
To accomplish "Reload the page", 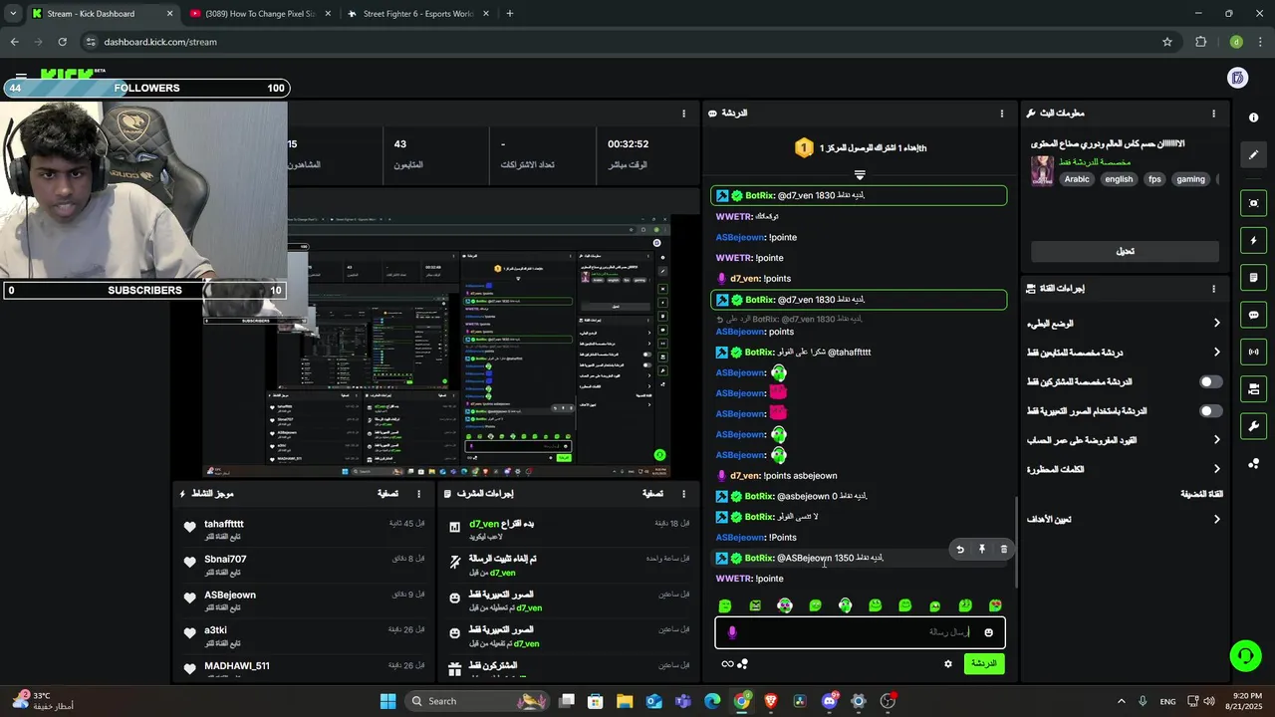I will coord(62,42).
